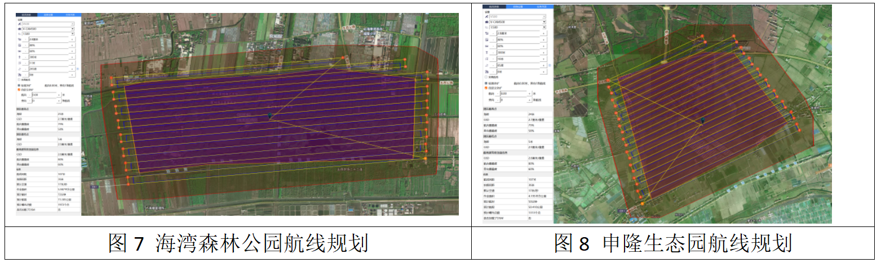881x267 pixels.
Task: Increase the 300米 altitude using plus in Figure 8
Action: pyautogui.click(x=543, y=52)
